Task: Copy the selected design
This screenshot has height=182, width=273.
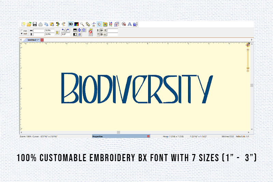Action: 46,24
